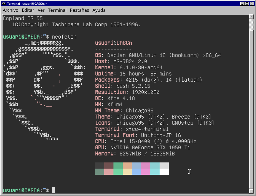
Task: Expand the Ver menu
Action: (x=41, y=10)
